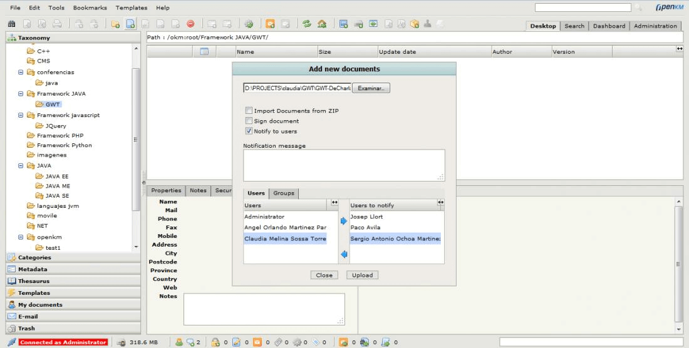The height and width of the screenshot is (348, 689).
Task: Expand the Metadata stack panel
Action: (x=73, y=269)
